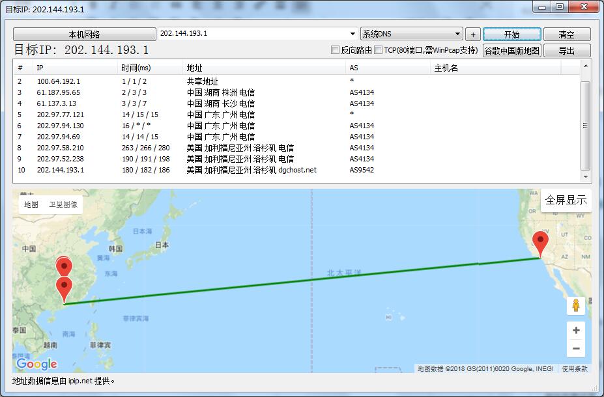This screenshot has width=604, height=397.
Task: Click the Los Angeles map marker
Action: pyautogui.click(x=540, y=243)
